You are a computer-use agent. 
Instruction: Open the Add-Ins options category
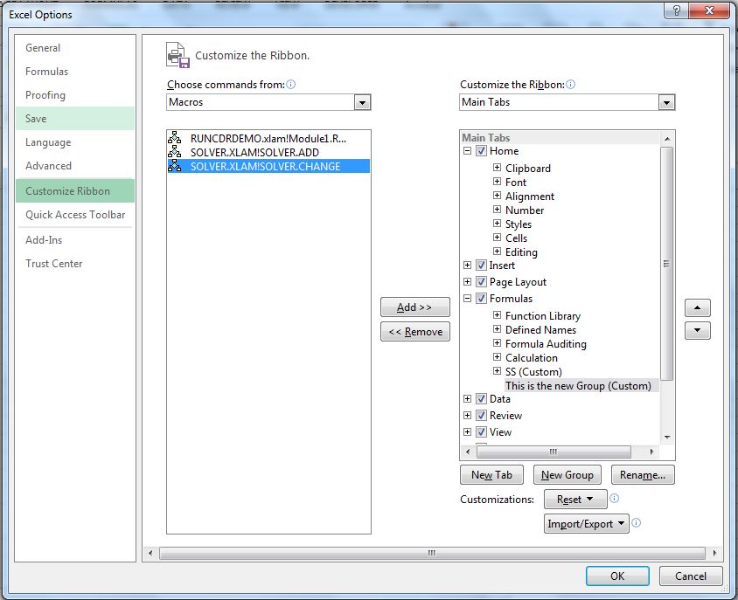[x=75, y=240]
